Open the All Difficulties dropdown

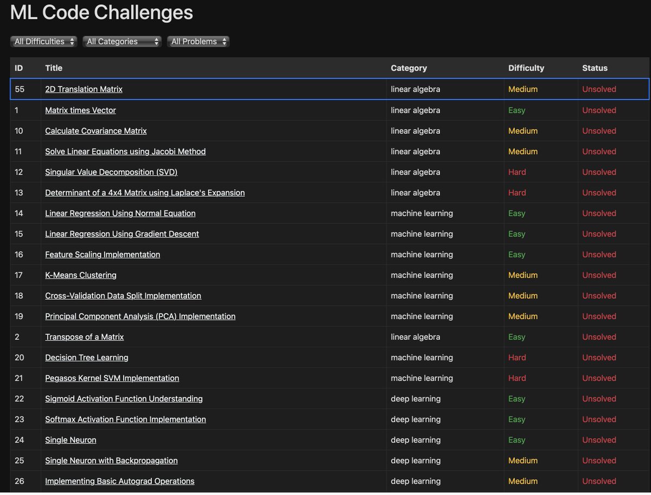pyautogui.click(x=43, y=41)
